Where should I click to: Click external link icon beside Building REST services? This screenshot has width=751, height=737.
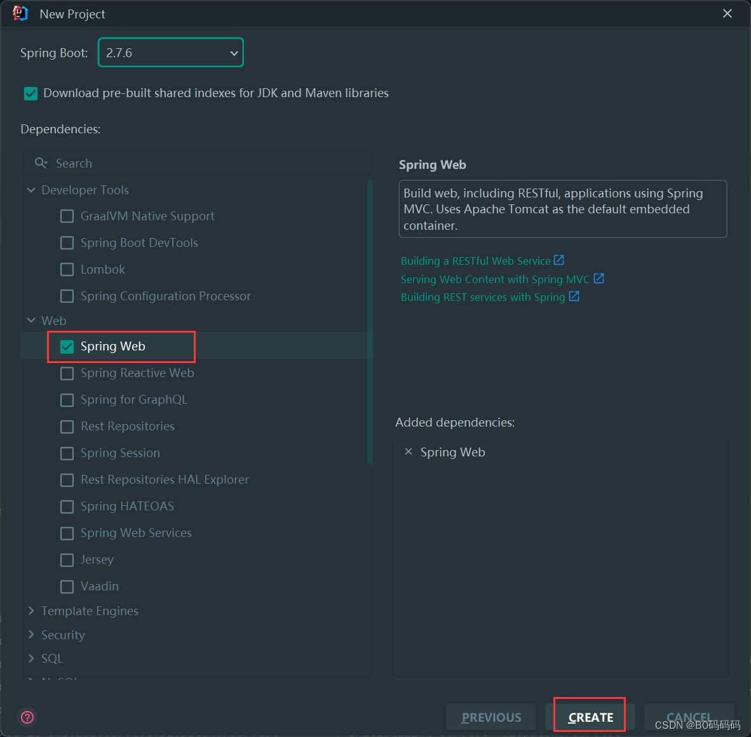574,296
